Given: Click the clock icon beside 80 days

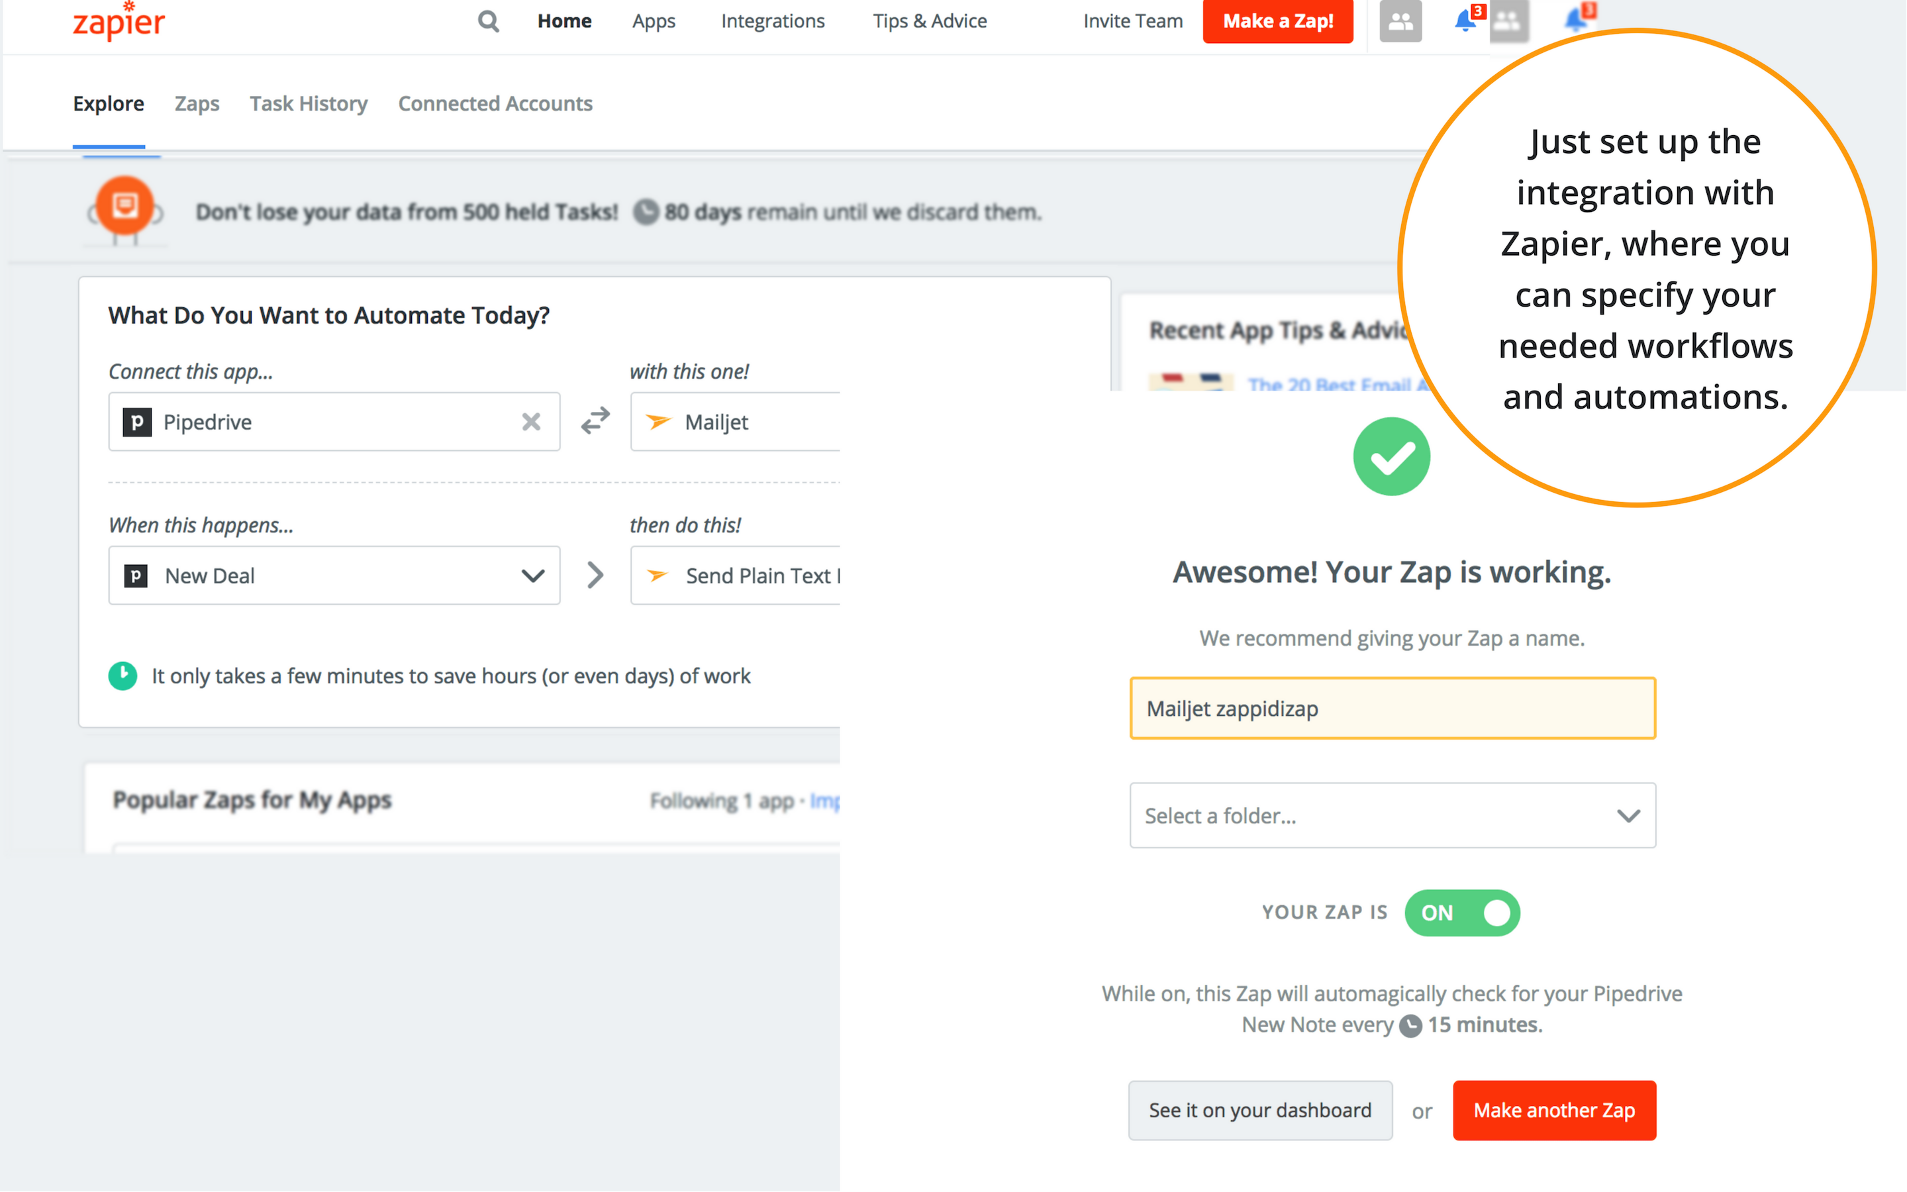Looking at the screenshot, I should pyautogui.click(x=646, y=212).
